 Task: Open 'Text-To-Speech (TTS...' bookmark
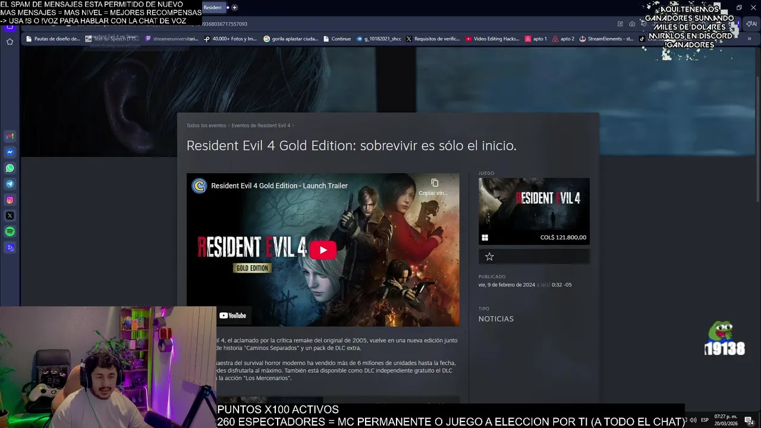[112, 39]
